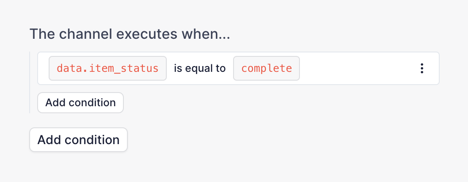Change the "is equal to" comparison operator
Screen dimensions: 468x182
[199, 68]
